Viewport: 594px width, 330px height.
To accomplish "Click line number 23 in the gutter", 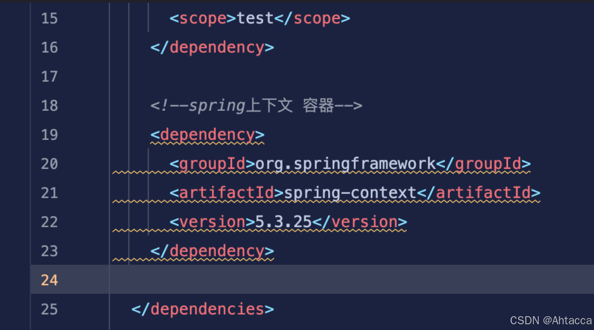I will pos(49,251).
